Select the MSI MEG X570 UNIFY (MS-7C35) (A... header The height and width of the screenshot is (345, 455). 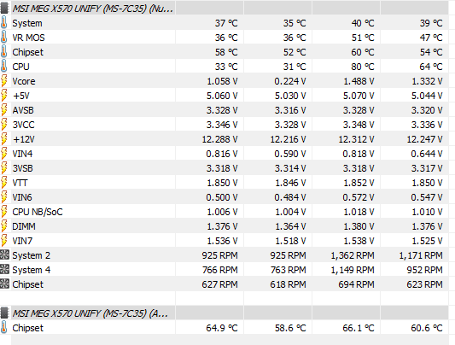(90, 313)
